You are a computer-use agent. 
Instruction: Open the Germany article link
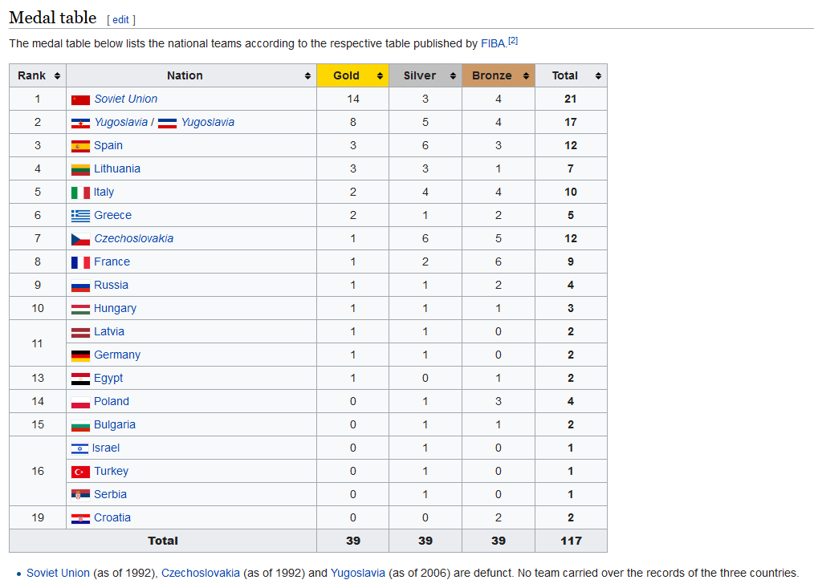(117, 355)
